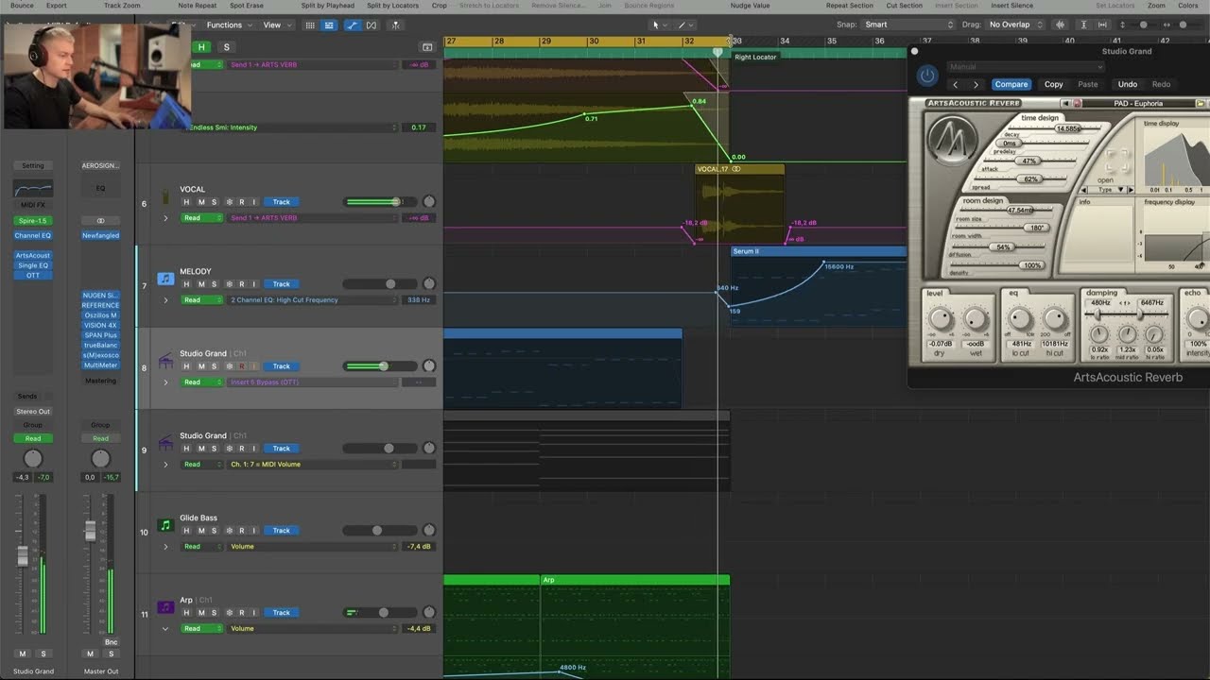This screenshot has height=680, width=1210.
Task: Click the VOCAL track audio icon
Action: pyautogui.click(x=165, y=196)
